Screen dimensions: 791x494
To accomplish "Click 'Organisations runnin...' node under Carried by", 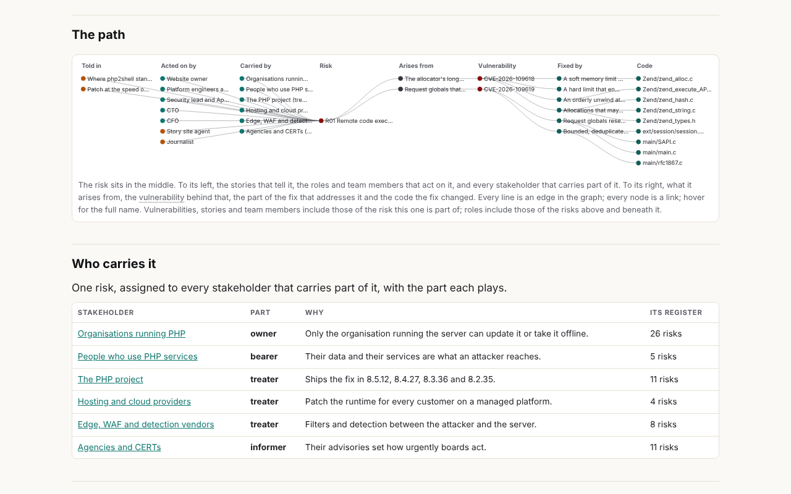I will pos(274,79).
